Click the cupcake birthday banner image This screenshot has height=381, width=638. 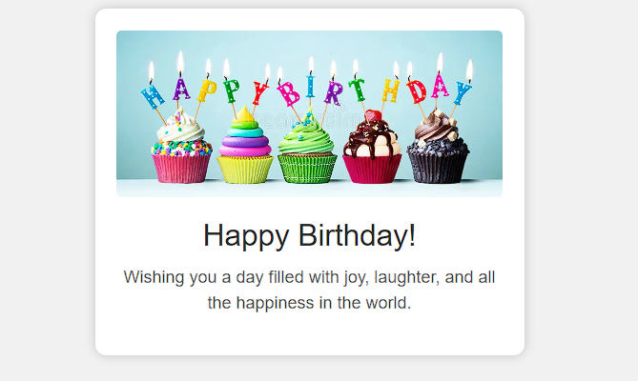(309, 113)
